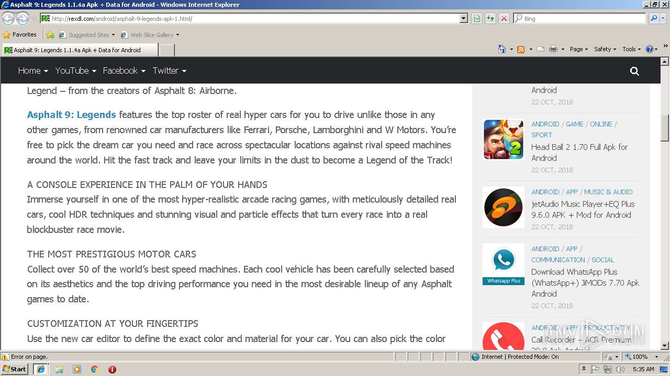Click the red Stop loading icon
The width and height of the screenshot is (670, 376).
(x=504, y=18)
